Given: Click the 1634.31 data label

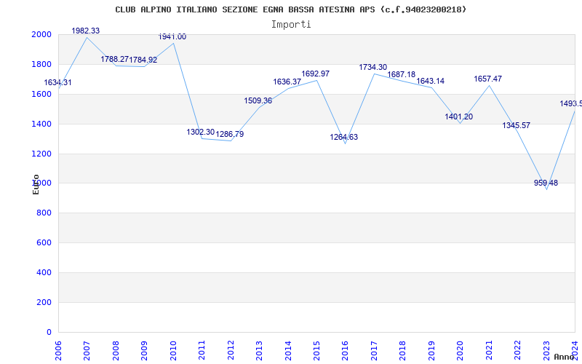Looking at the screenshot, I should [x=57, y=82].
